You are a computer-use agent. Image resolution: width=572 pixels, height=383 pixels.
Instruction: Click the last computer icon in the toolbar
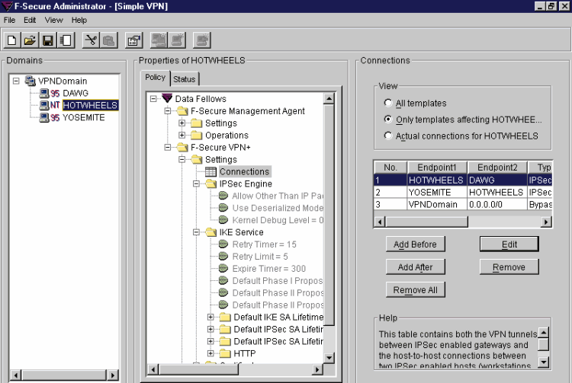(202, 40)
